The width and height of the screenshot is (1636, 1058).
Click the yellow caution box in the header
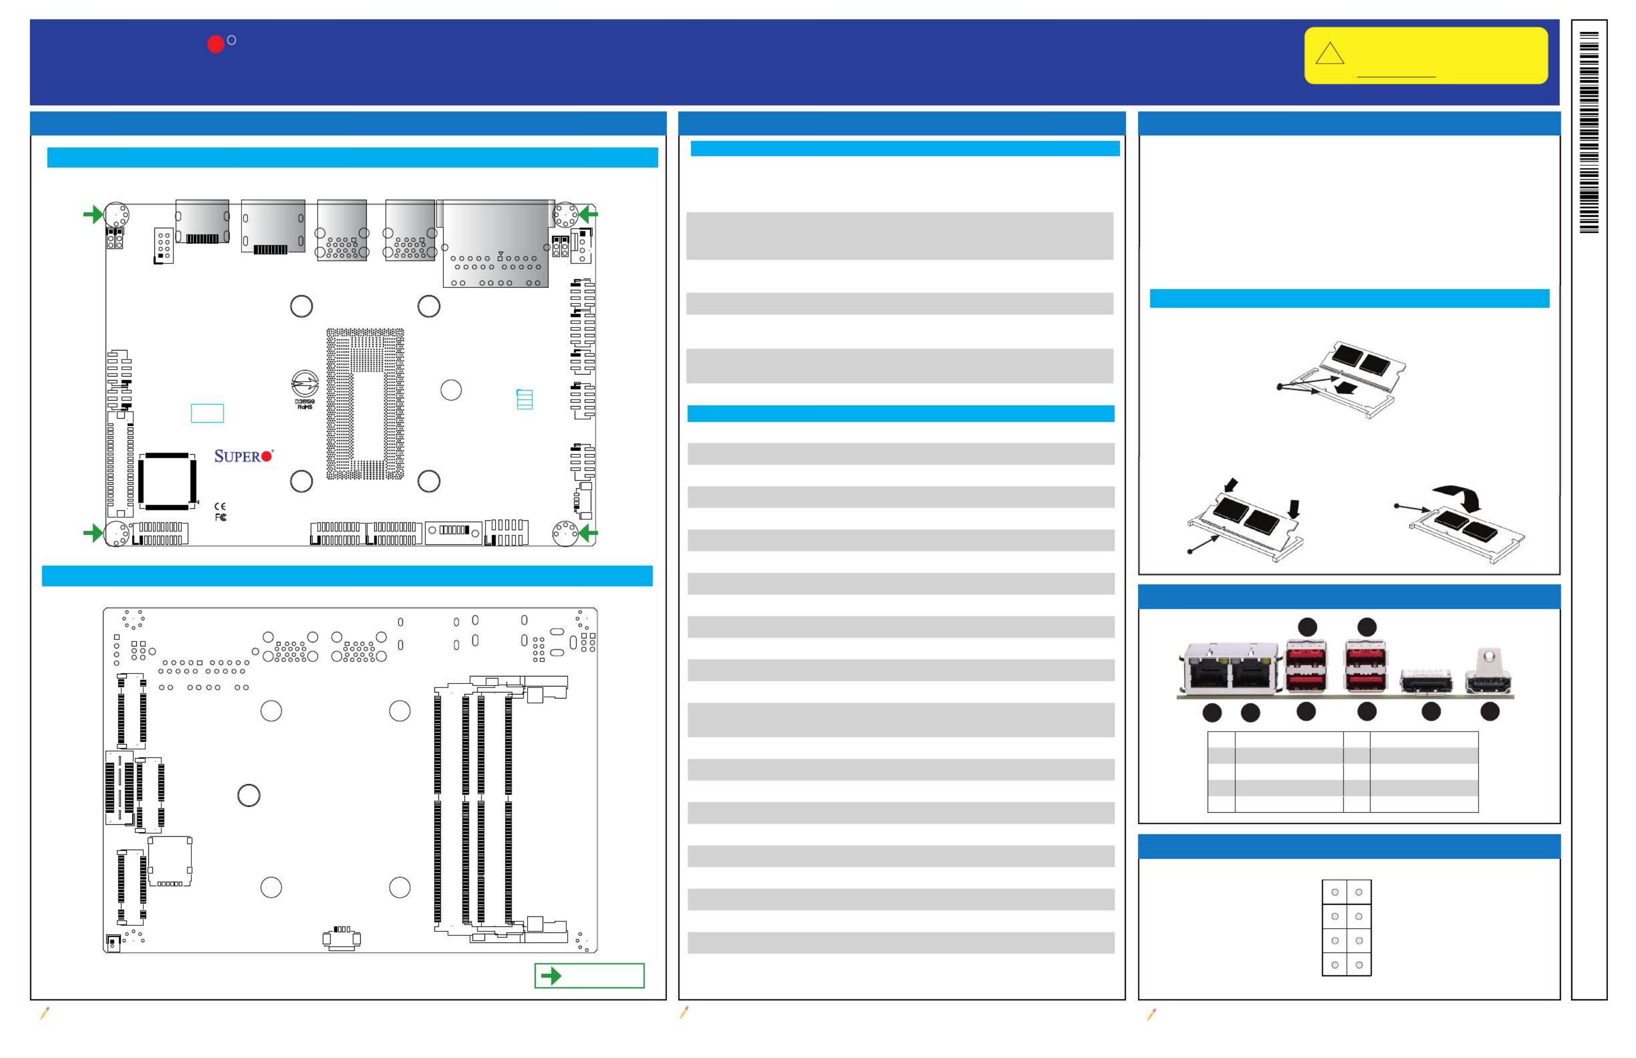pyautogui.click(x=1426, y=56)
